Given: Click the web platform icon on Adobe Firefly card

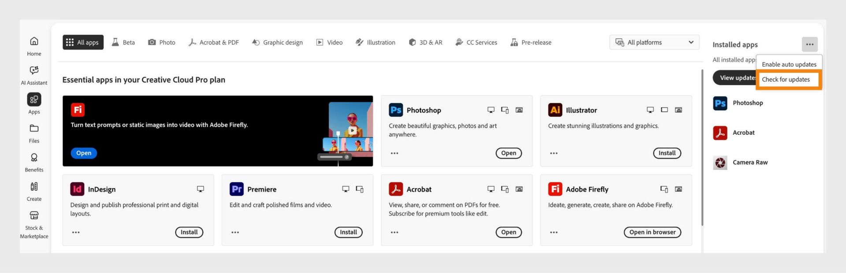Looking at the screenshot, I should [679, 189].
